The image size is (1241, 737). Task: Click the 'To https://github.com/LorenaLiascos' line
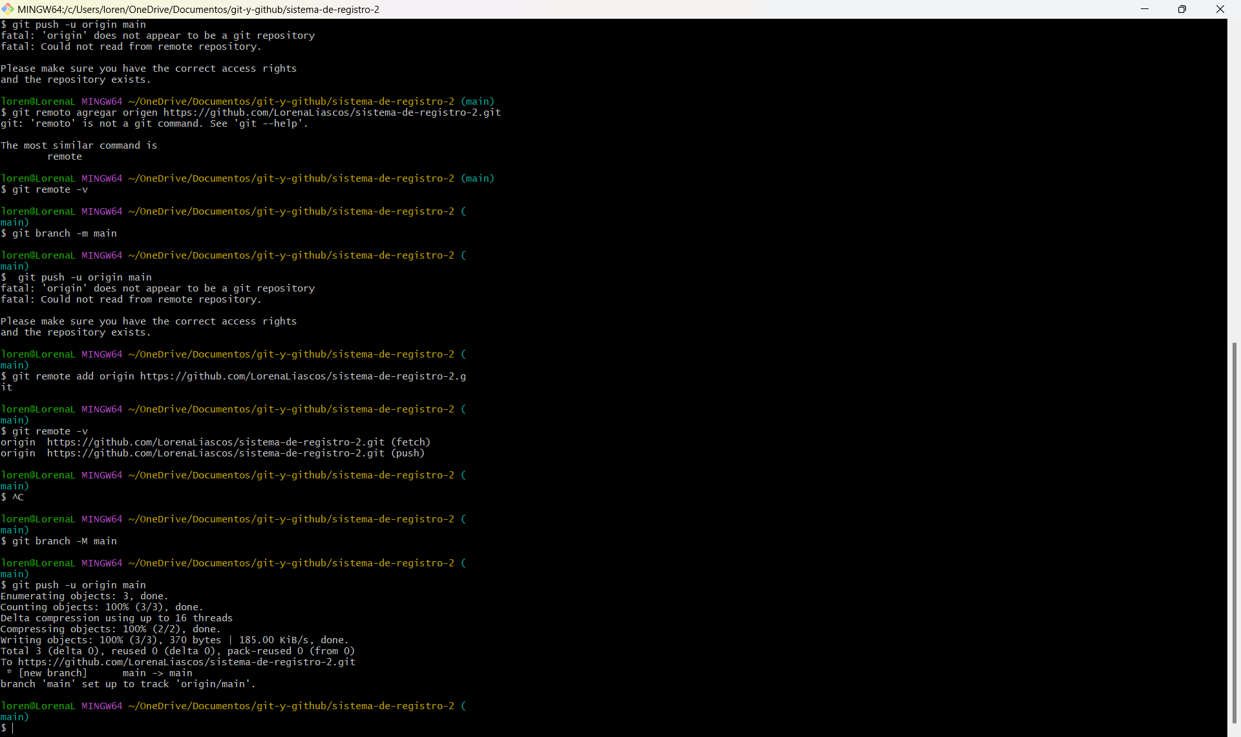click(178, 662)
